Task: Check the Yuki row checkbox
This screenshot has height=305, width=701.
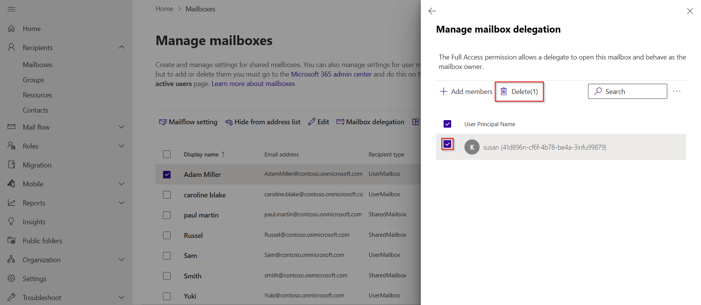Action: (x=167, y=296)
